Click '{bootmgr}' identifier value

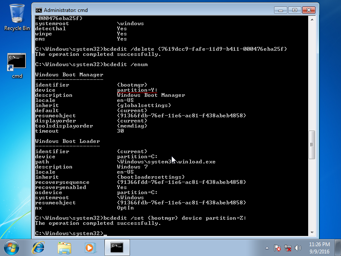(x=132, y=85)
